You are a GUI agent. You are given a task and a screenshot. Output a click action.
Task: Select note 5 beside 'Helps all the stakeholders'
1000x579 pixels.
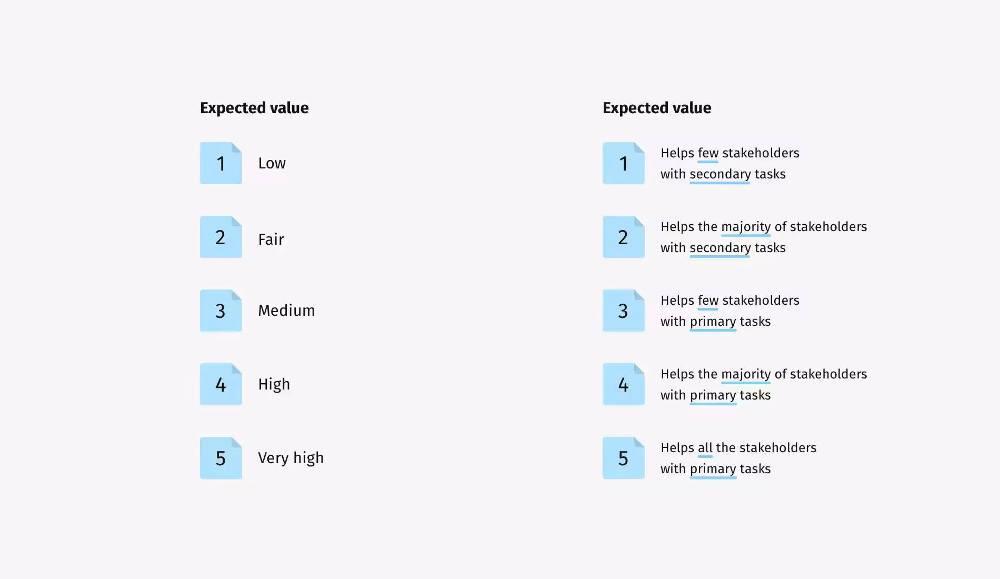623,458
